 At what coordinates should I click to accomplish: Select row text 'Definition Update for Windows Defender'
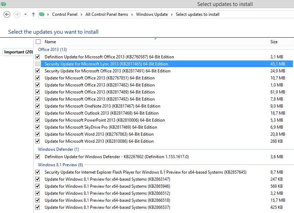(82, 157)
